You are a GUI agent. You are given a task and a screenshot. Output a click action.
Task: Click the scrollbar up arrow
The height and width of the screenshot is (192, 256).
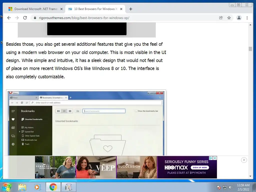point(250,25)
